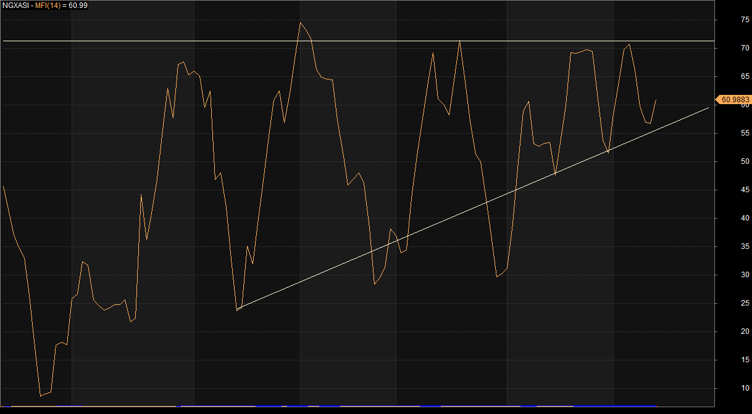
Task: Click the lowest MFI trough near 9
Action: pyautogui.click(x=41, y=396)
